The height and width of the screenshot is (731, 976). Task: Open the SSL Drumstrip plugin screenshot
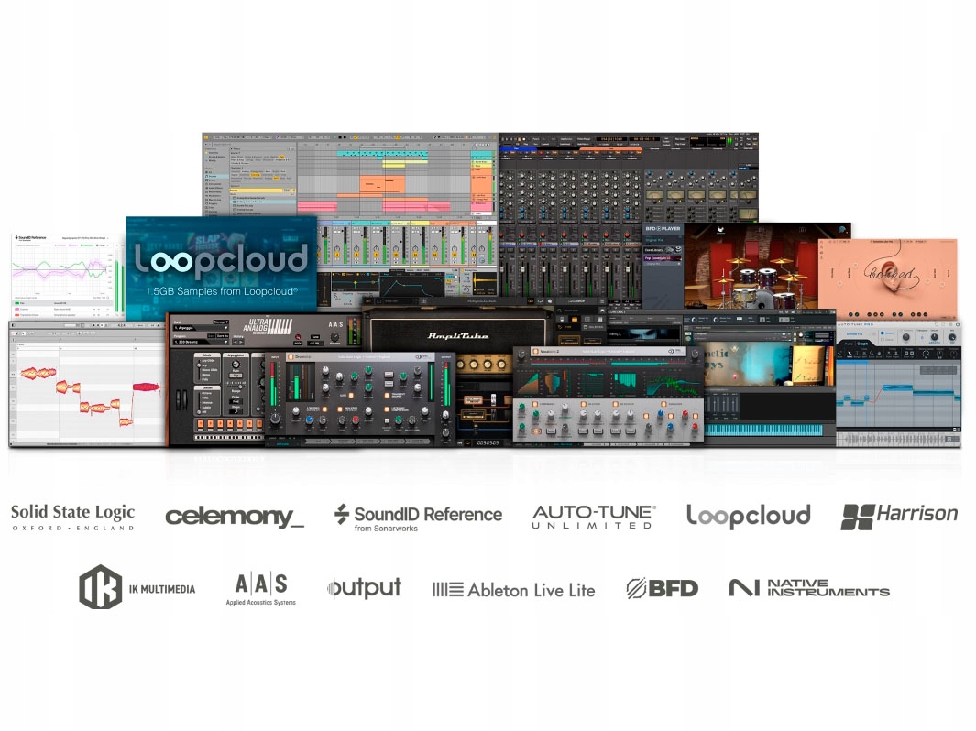click(x=360, y=398)
